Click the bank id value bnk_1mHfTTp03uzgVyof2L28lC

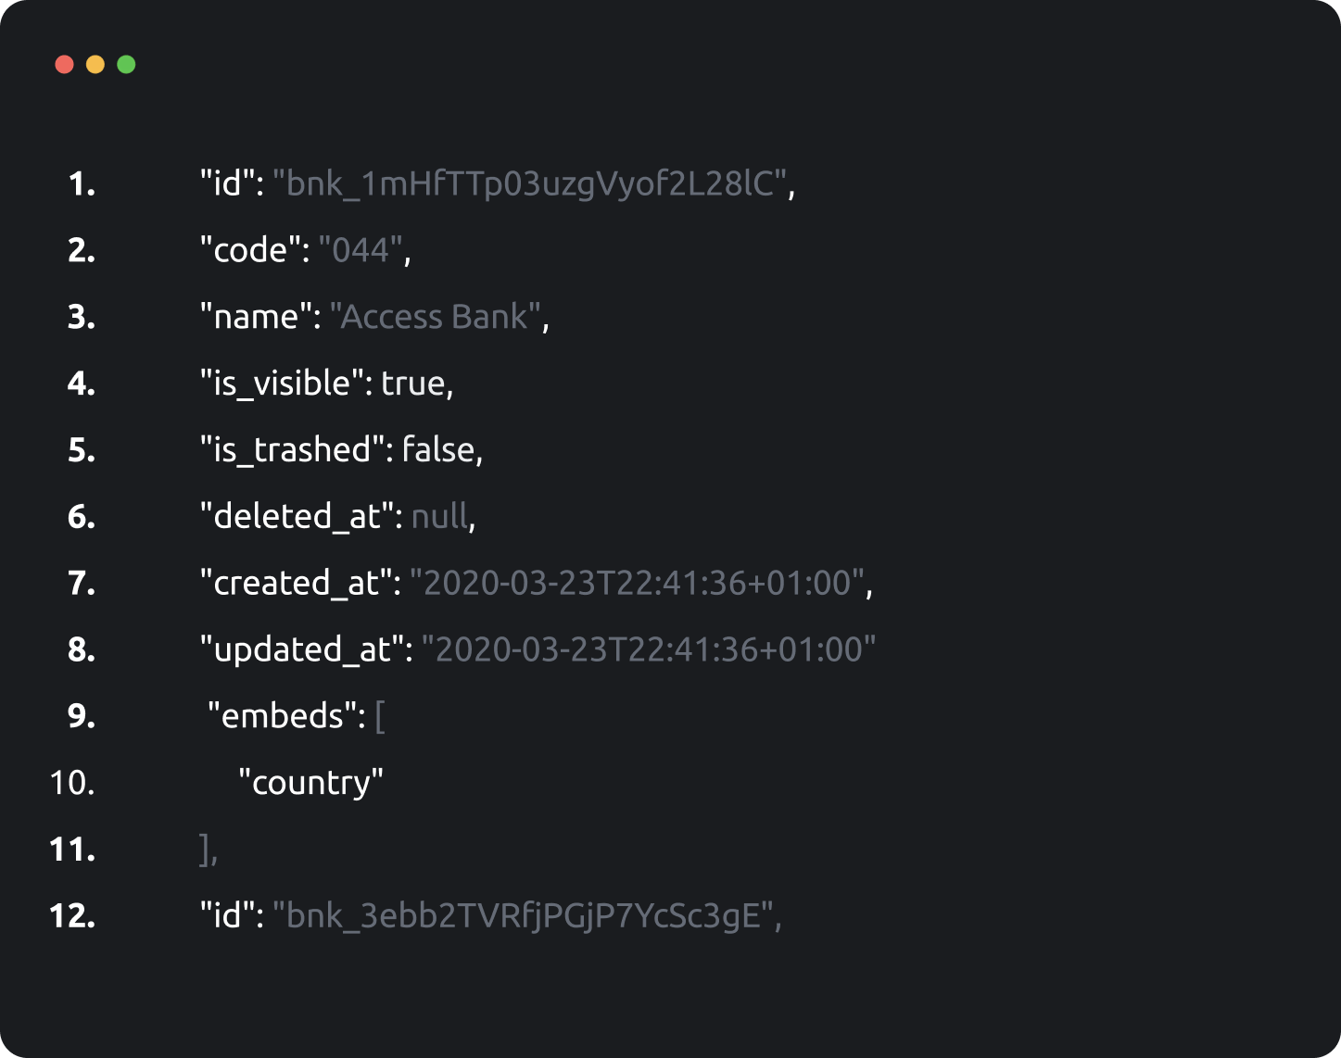(530, 184)
